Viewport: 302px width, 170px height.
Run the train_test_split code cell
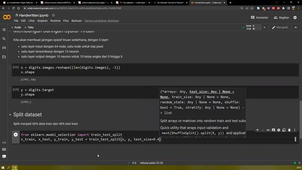pos(16,135)
